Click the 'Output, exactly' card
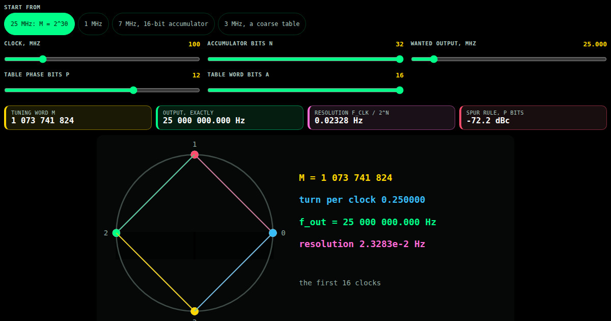The image size is (611, 321). click(x=230, y=118)
